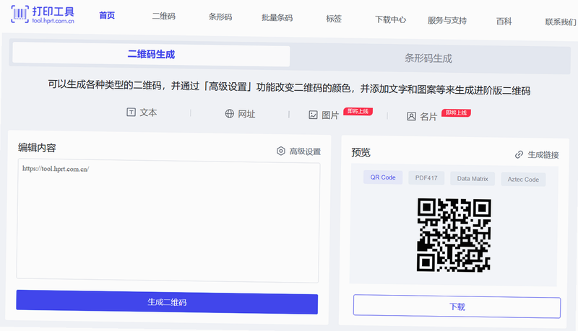Viewport: 578px width, 331px height.
Task: Click the 预览 heading
Action: pos(361,152)
